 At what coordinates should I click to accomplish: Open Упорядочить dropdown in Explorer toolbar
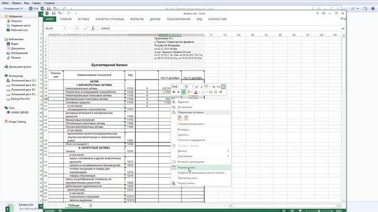[13, 8]
